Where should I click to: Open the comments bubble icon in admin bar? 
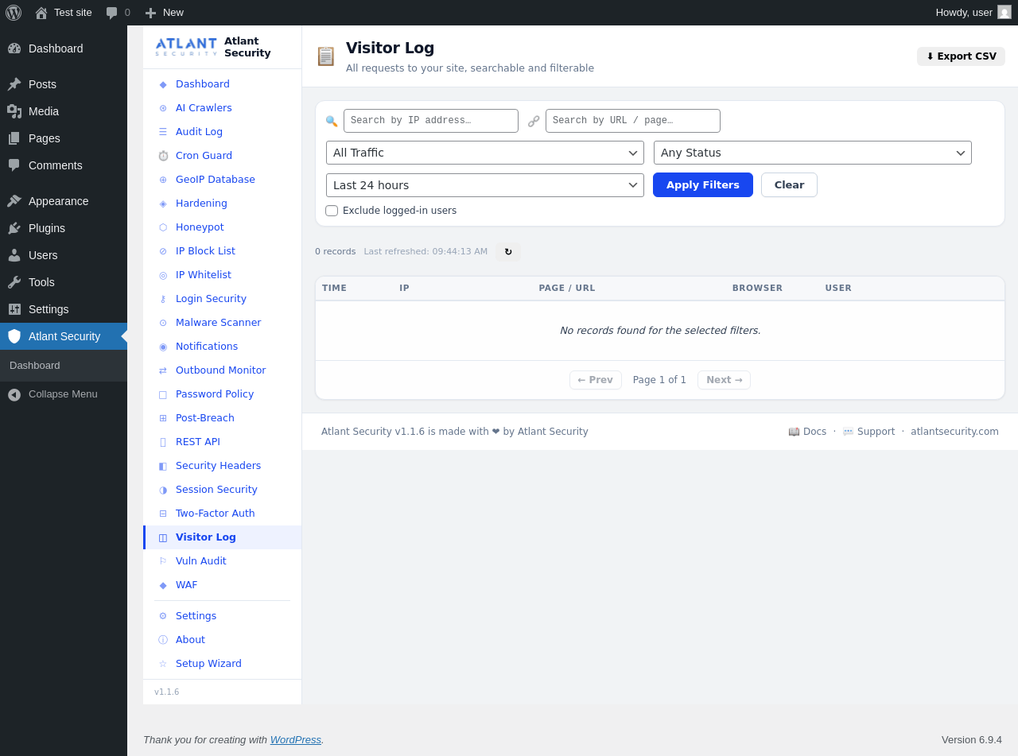tap(112, 13)
